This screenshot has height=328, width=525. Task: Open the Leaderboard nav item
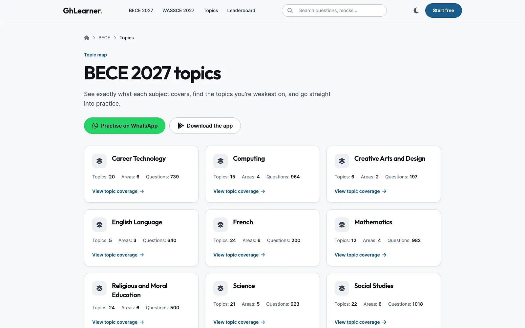pos(241,10)
